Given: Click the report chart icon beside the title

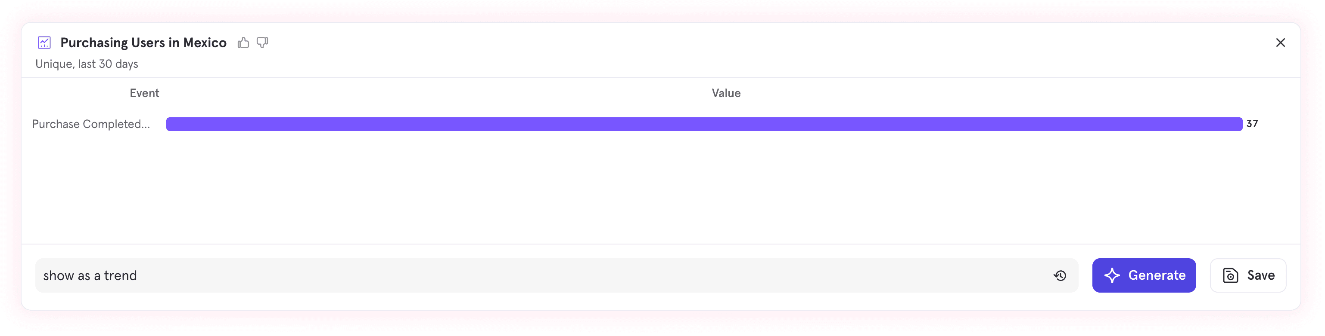Looking at the screenshot, I should (44, 43).
